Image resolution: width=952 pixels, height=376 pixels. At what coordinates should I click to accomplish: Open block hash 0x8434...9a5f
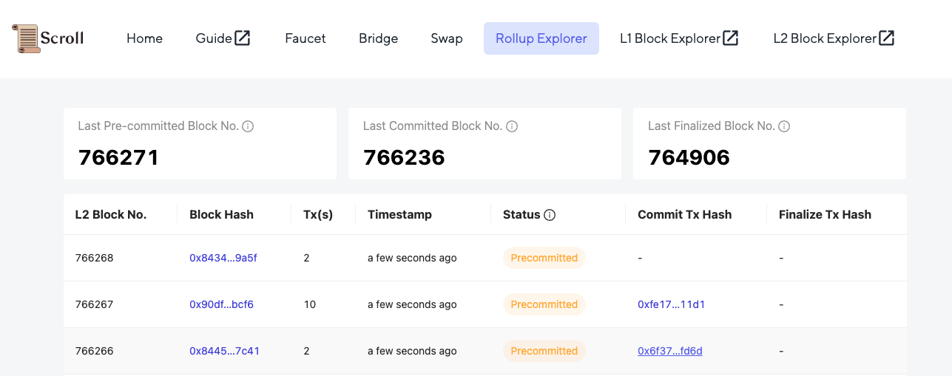click(x=223, y=258)
